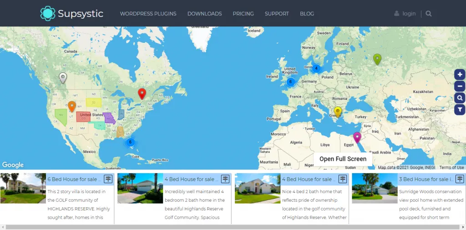Open the Nice 4 bed home title
The height and width of the screenshot is (230, 466).
(309, 179)
